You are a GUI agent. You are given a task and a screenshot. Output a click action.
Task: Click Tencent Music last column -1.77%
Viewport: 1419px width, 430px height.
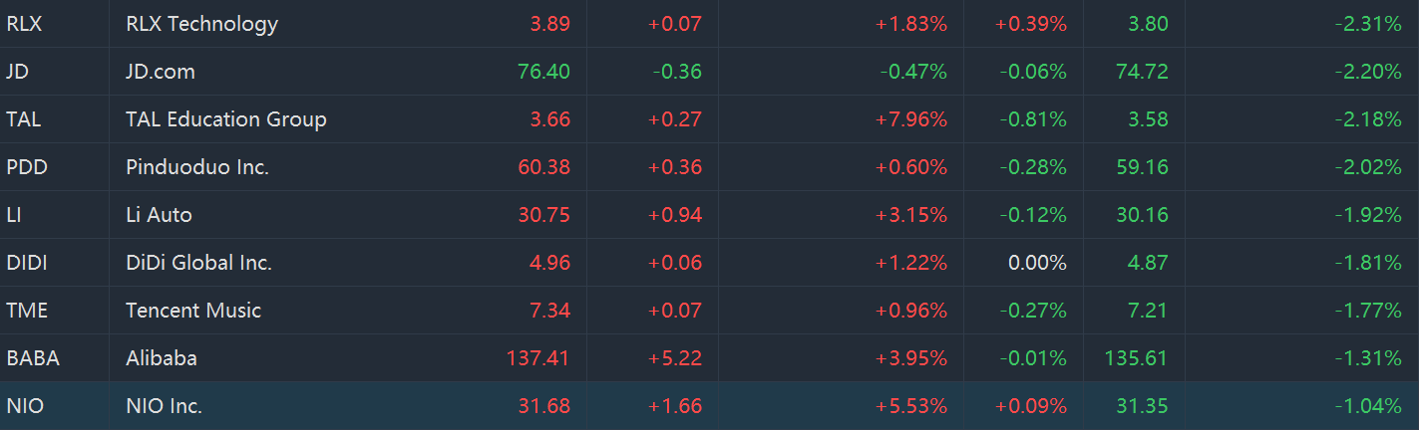(x=1368, y=311)
